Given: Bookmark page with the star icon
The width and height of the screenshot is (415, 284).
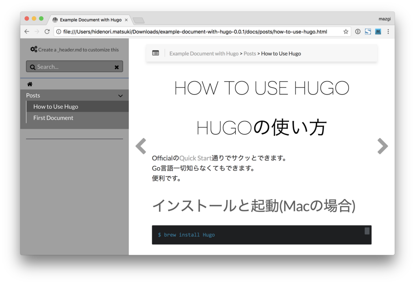Looking at the screenshot, I should [x=346, y=32].
